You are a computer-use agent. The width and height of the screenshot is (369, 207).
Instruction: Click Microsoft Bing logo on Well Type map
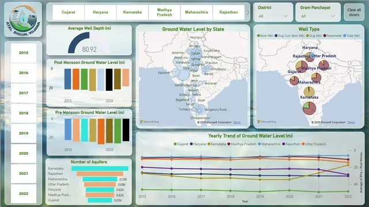(x=267, y=122)
